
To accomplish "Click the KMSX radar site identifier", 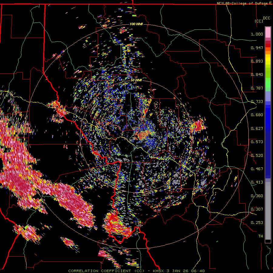I will coord(158,271).
